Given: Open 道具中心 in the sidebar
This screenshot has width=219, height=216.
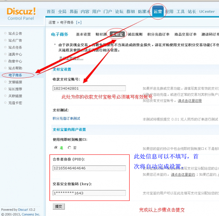Looking at the screenshot, I should [15, 54].
